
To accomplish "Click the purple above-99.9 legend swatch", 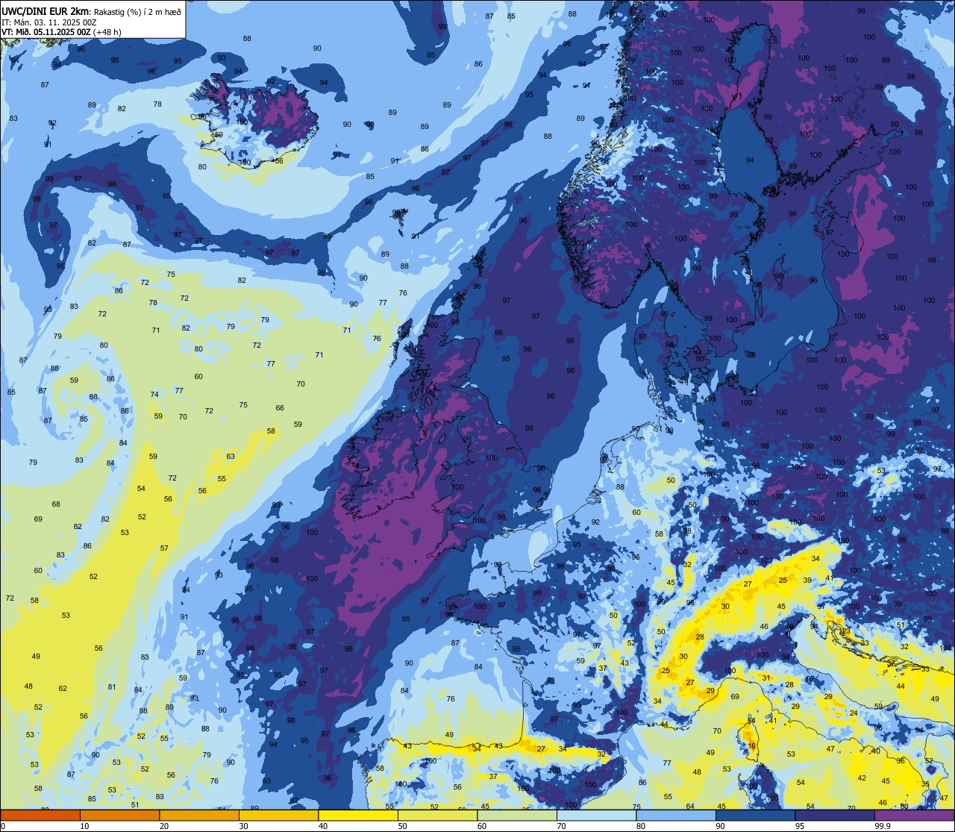I will click(x=914, y=815).
